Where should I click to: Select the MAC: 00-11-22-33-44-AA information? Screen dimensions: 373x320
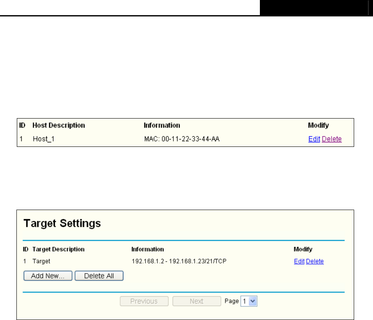[x=182, y=139]
